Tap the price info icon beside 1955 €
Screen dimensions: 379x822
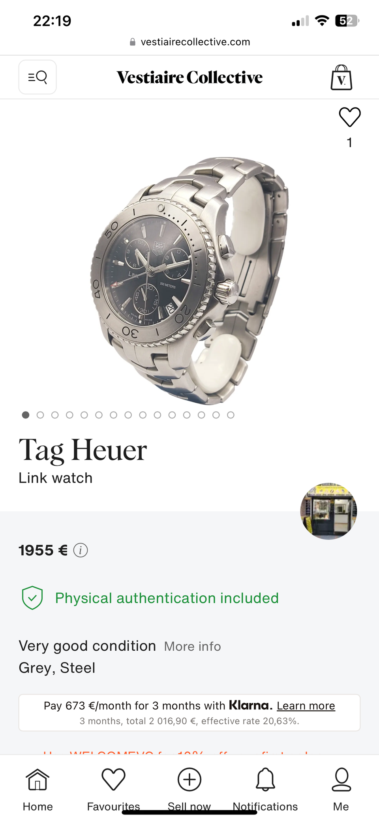tap(81, 550)
